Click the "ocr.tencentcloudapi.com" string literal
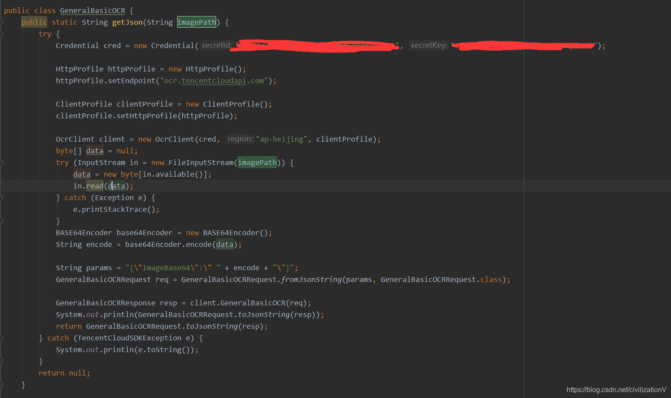Image resolution: width=671 pixels, height=398 pixels. click(x=214, y=81)
